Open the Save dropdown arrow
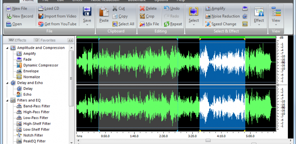This screenshot has height=144, width=296. (x=87, y=25)
